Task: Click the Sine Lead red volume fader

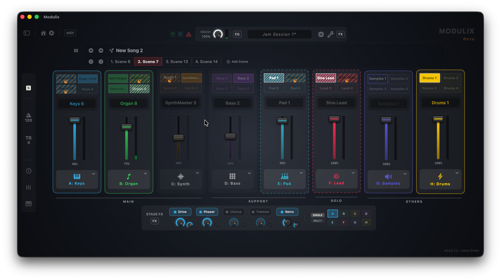Action: pos(334,119)
